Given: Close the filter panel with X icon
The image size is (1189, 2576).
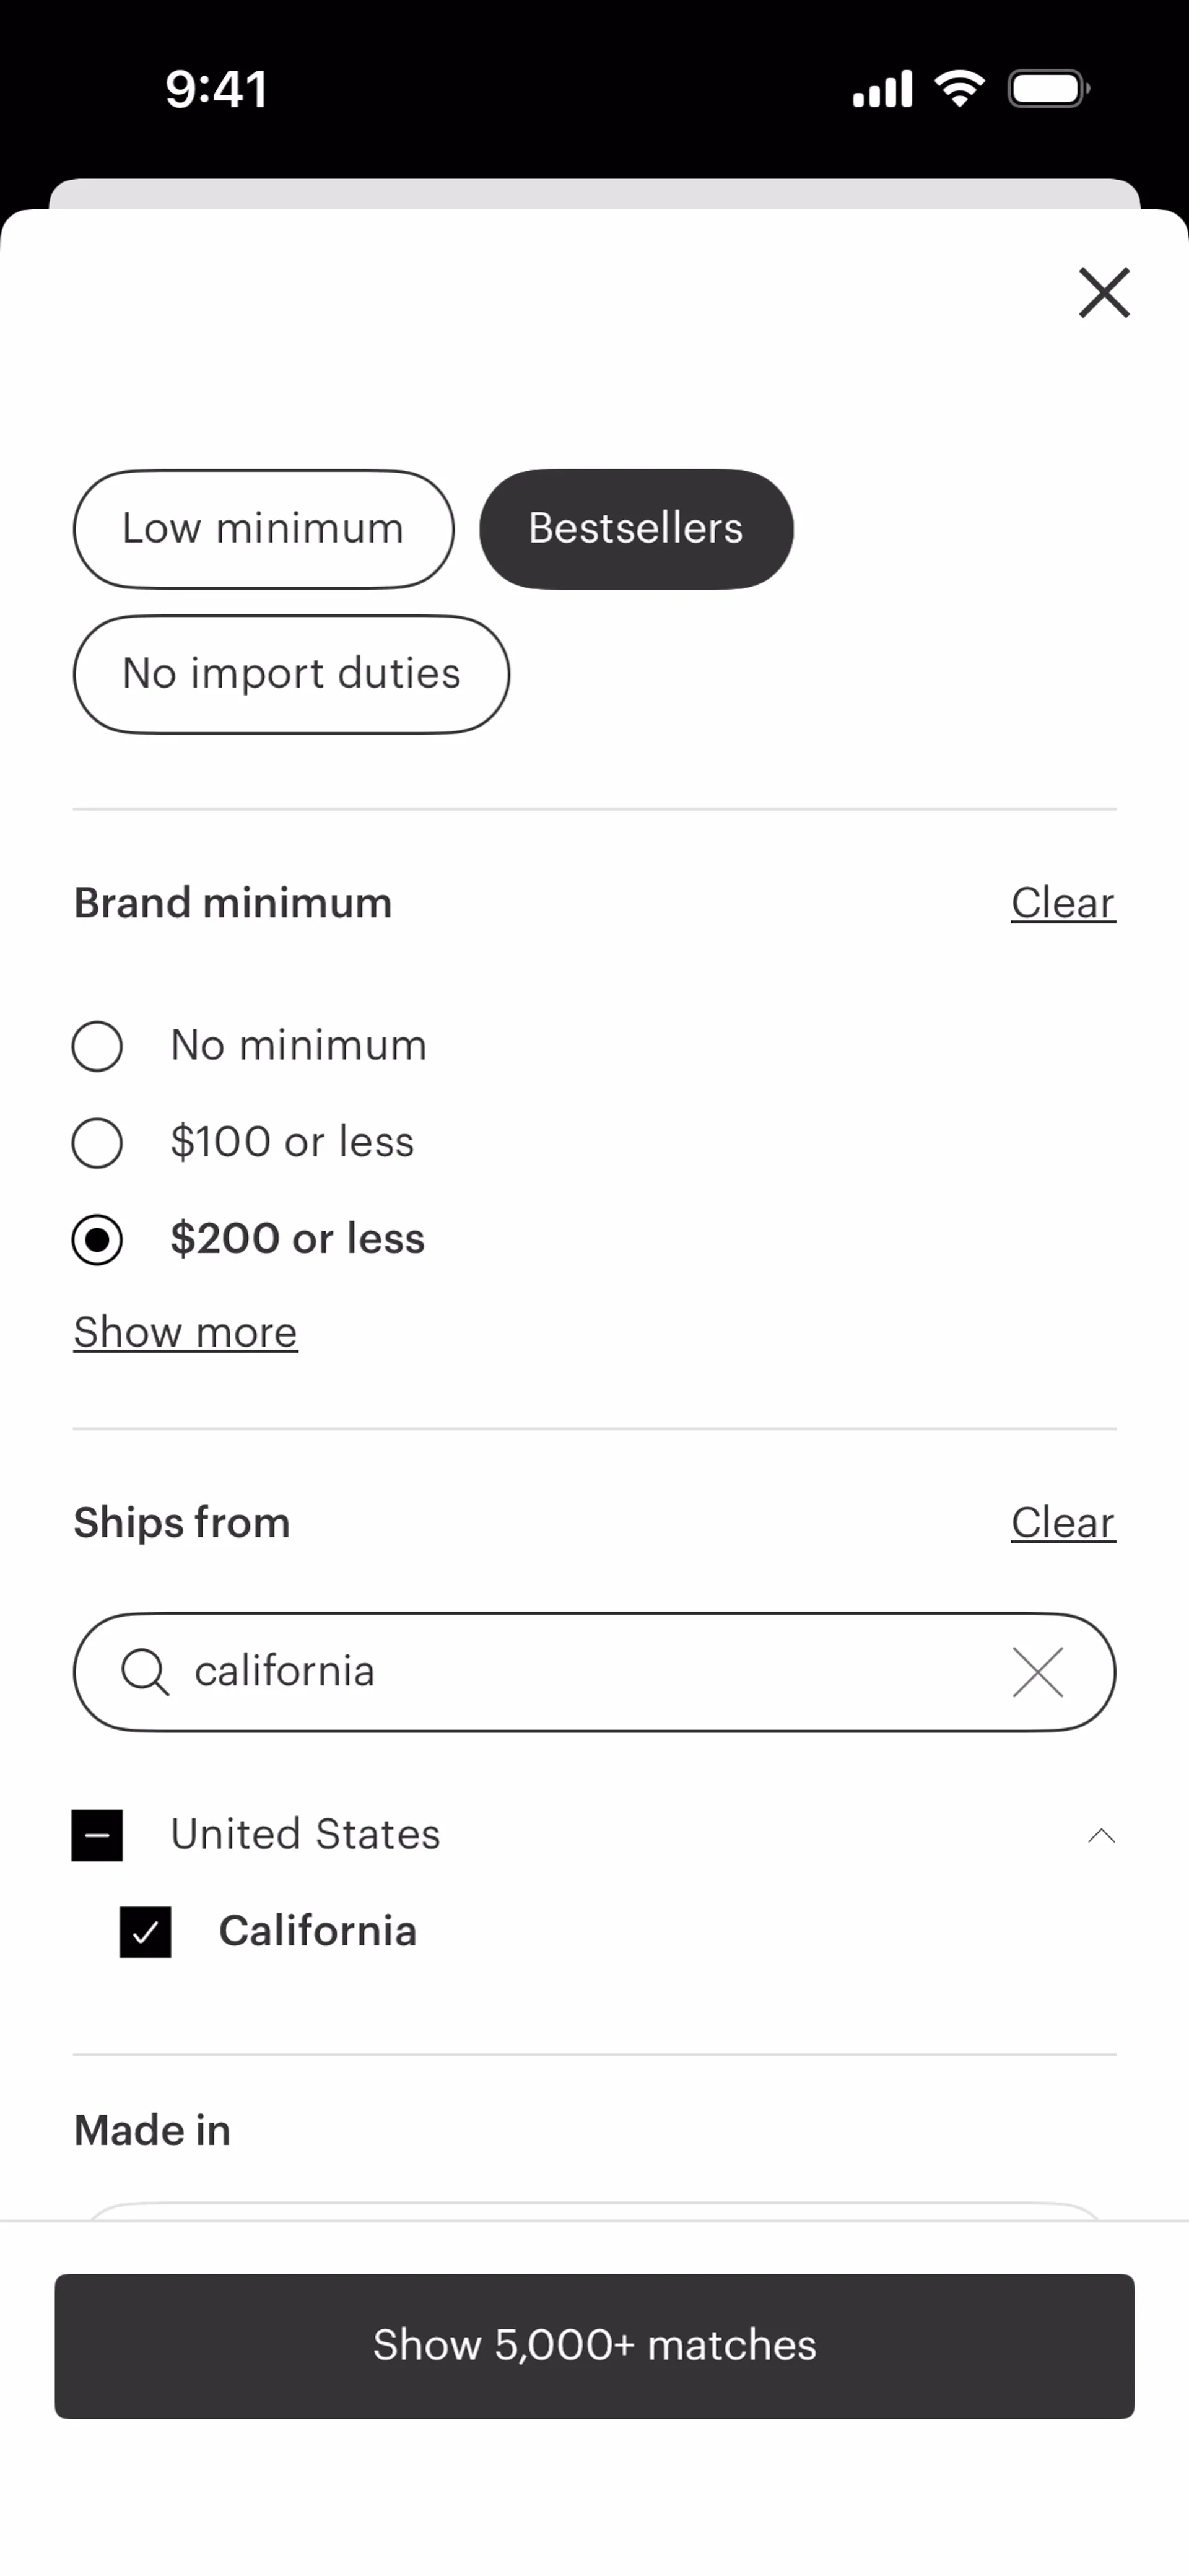Looking at the screenshot, I should (x=1104, y=293).
